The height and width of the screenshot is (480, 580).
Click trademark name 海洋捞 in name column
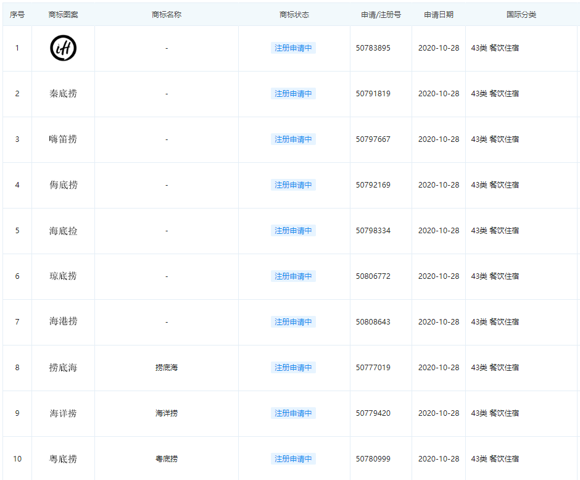167,413
